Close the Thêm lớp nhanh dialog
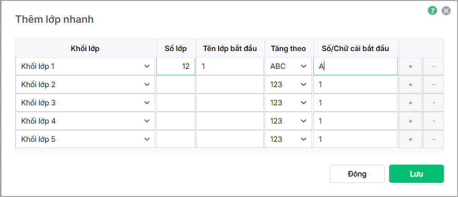This screenshot has height=197, width=458. pyautogui.click(x=446, y=10)
